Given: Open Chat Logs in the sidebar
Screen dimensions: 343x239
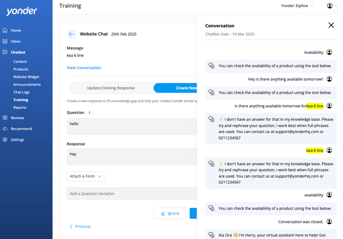Looking at the screenshot, I should click(x=21, y=92).
